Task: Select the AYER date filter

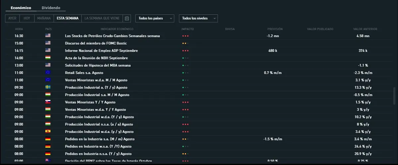Action: click(12, 19)
